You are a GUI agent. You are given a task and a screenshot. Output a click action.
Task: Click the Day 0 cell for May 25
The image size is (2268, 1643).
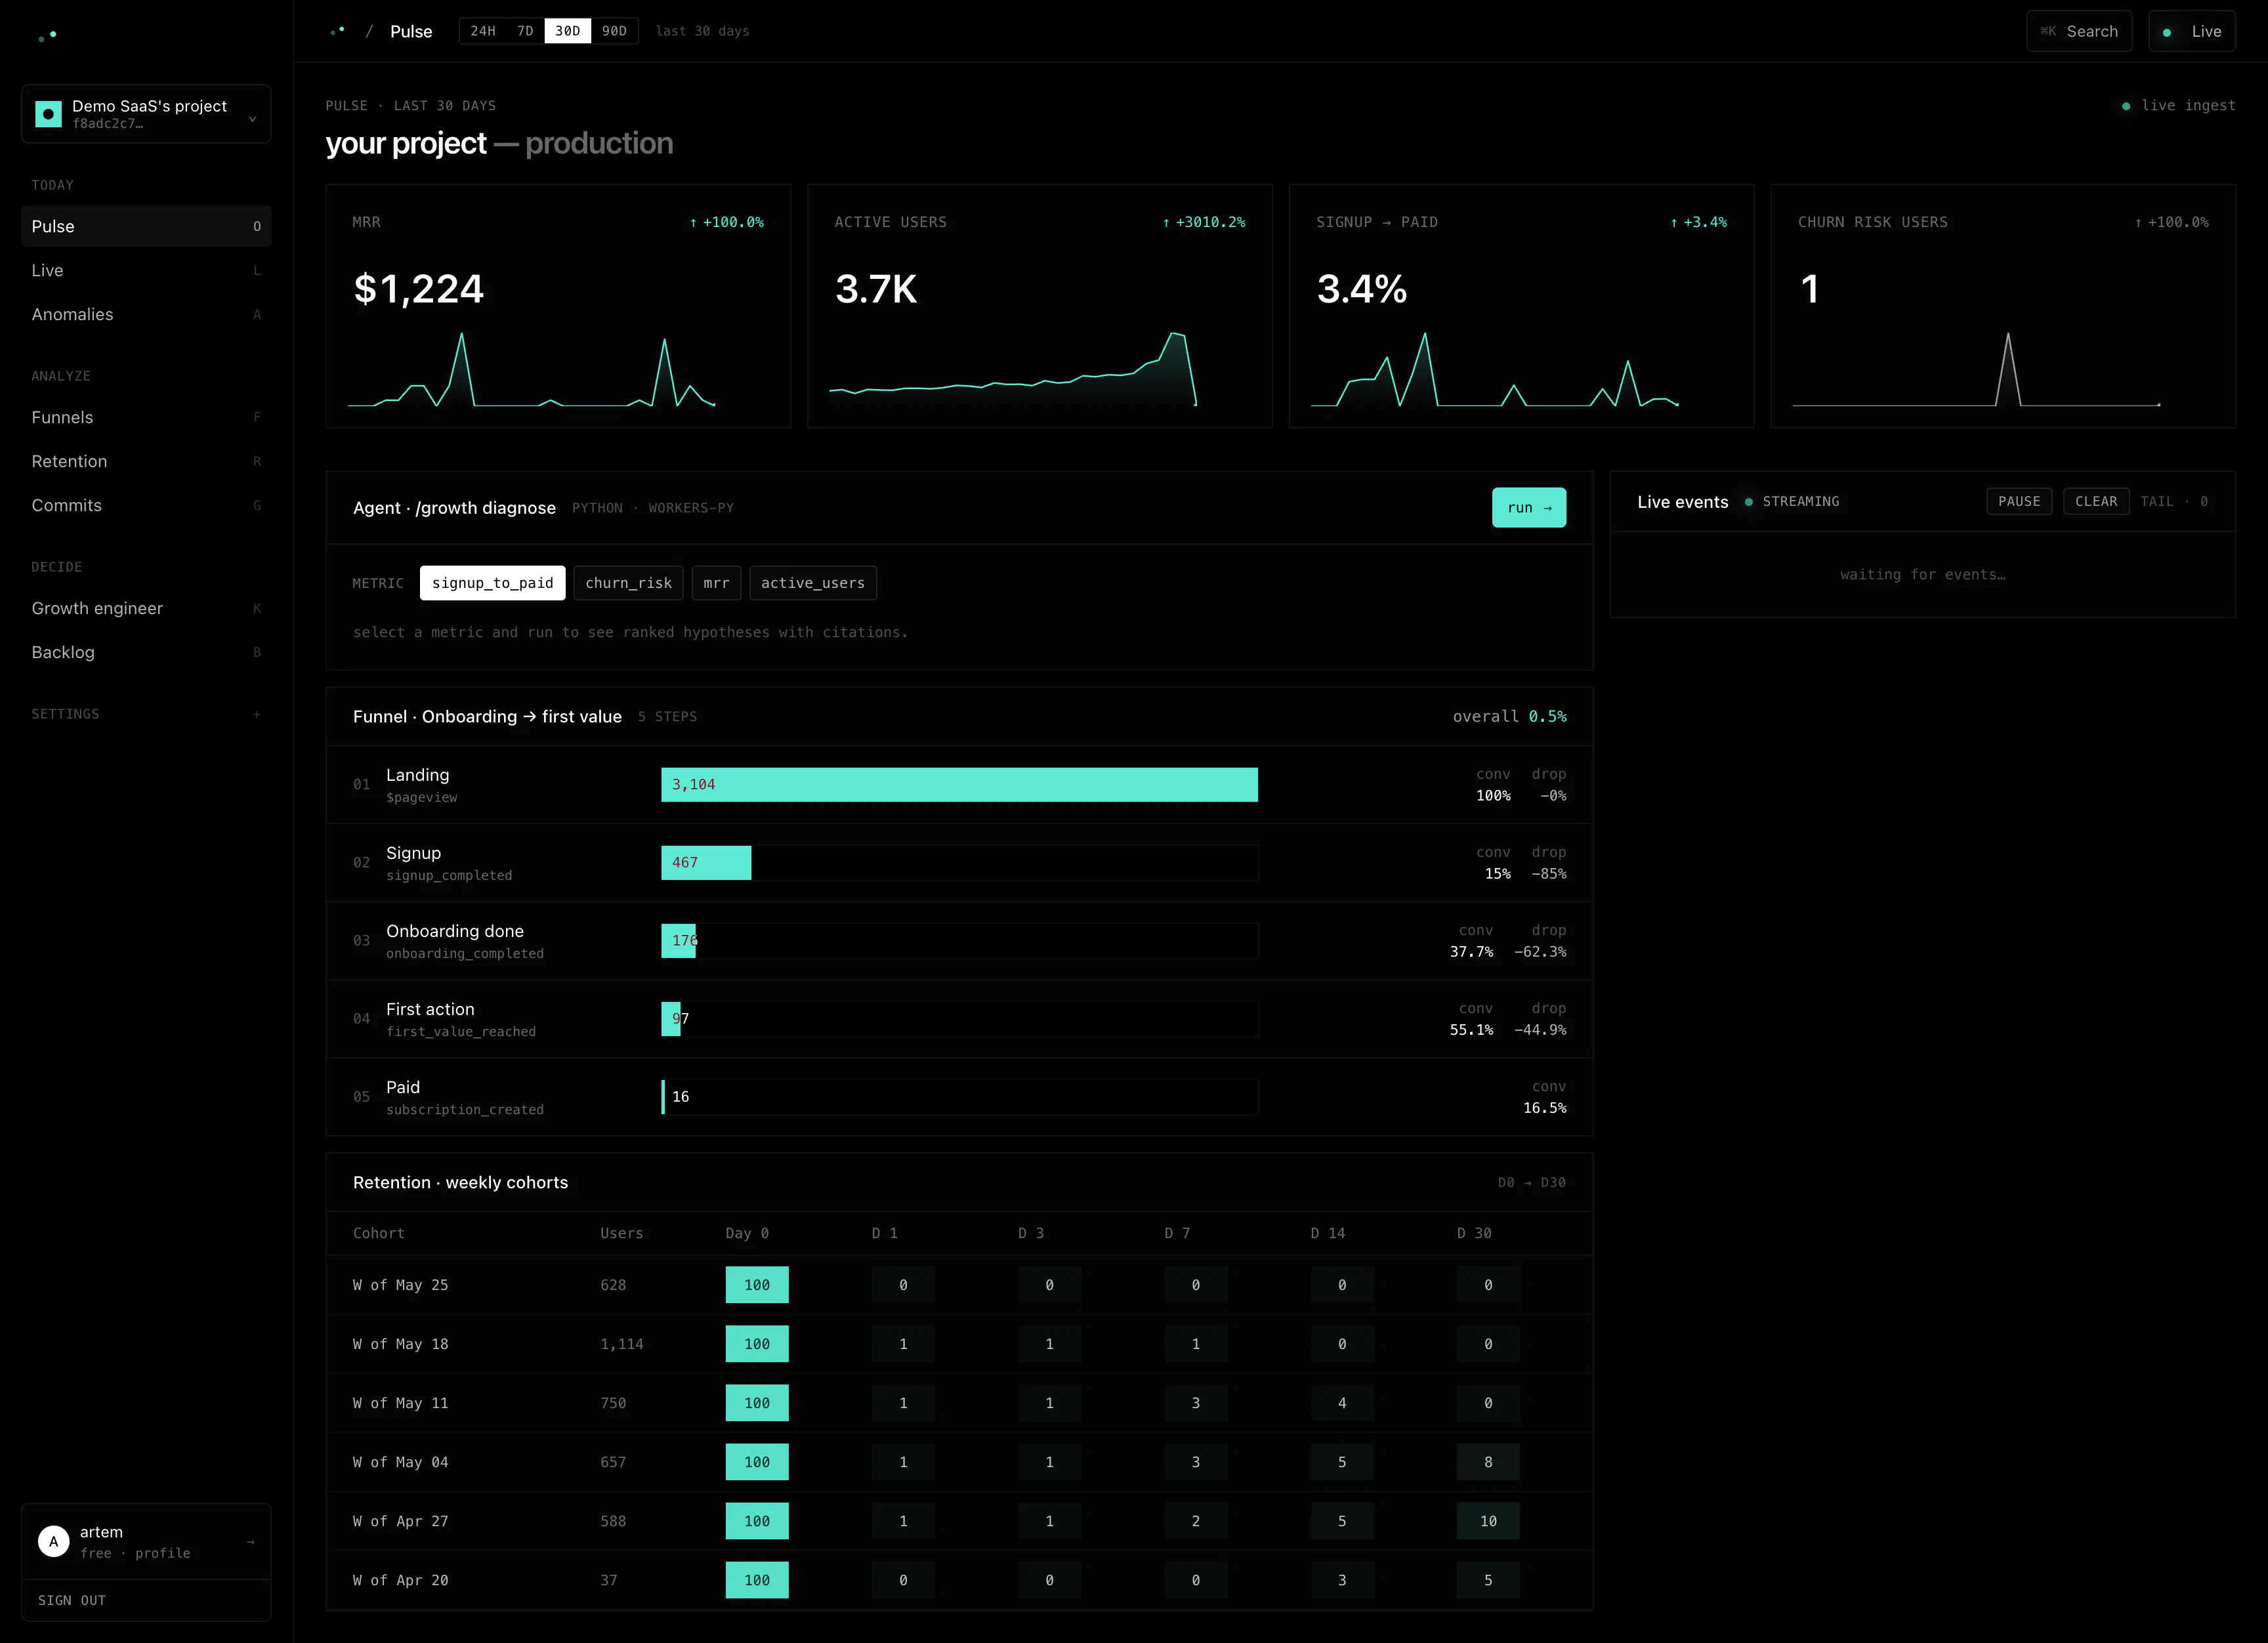[757, 1285]
